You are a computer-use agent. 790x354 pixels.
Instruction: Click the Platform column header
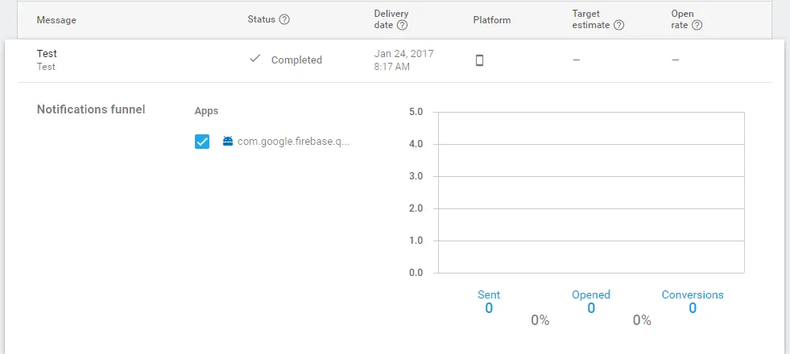point(491,20)
